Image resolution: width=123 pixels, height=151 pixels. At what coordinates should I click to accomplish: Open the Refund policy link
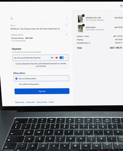(20, 102)
